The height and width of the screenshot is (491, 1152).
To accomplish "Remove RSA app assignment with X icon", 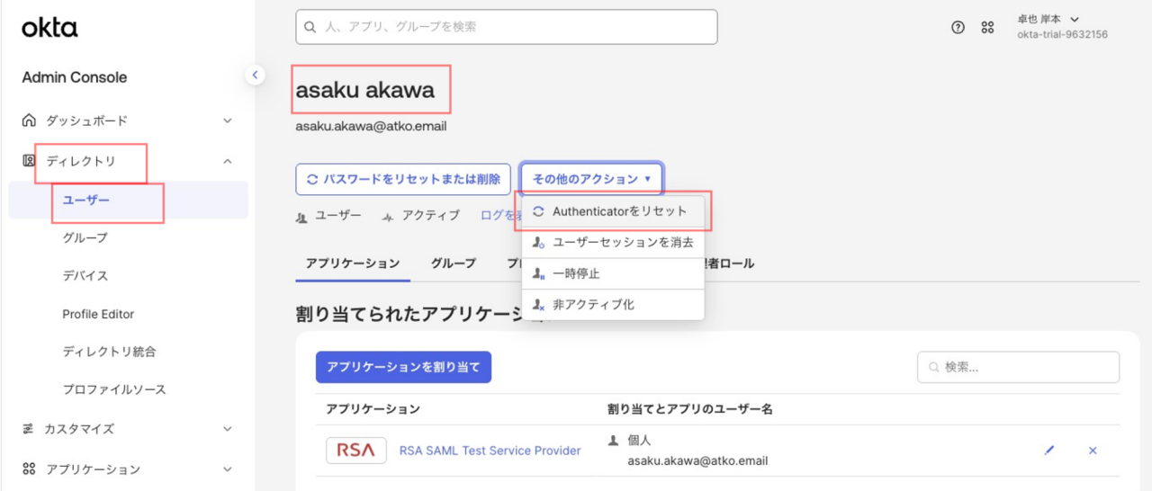I will (1093, 451).
